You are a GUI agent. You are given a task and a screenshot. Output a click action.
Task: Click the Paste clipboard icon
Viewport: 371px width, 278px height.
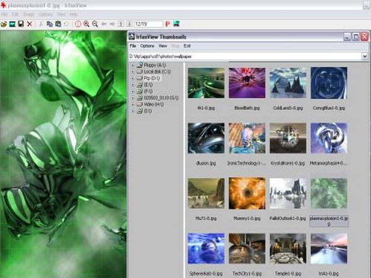pyautogui.click(x=58, y=23)
